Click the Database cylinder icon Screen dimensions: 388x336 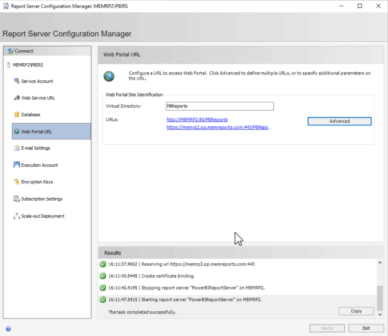tap(17, 114)
